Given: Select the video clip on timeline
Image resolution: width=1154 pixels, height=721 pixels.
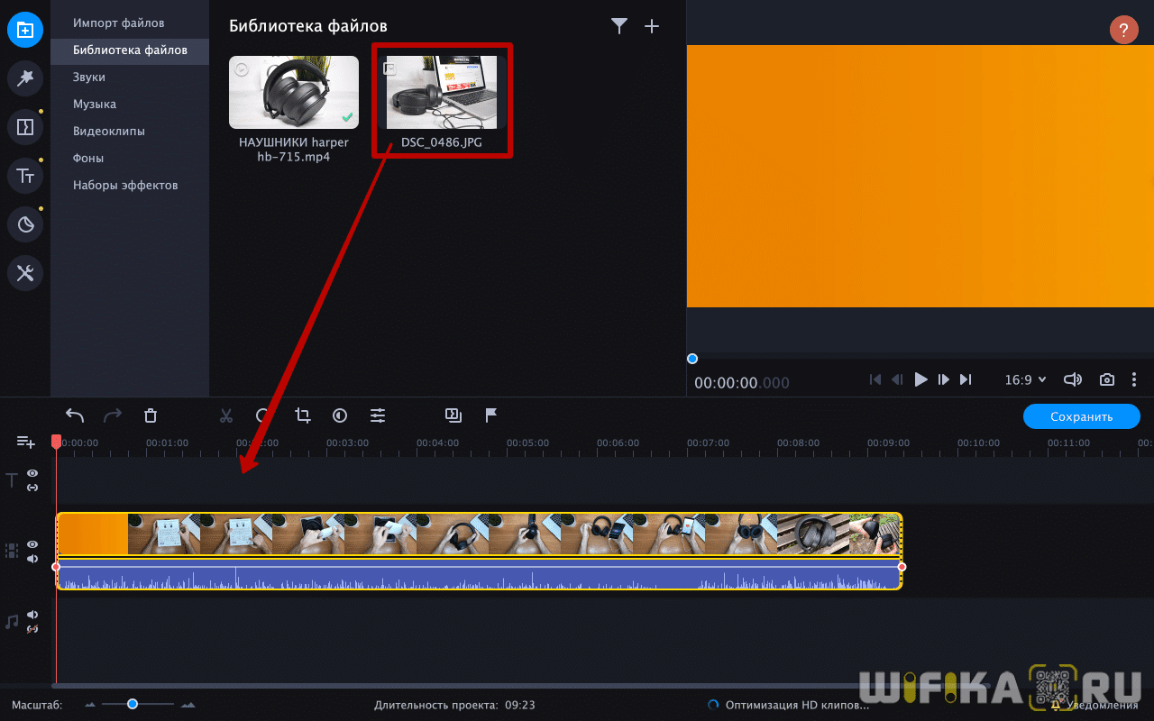Looking at the screenshot, I should coord(479,534).
